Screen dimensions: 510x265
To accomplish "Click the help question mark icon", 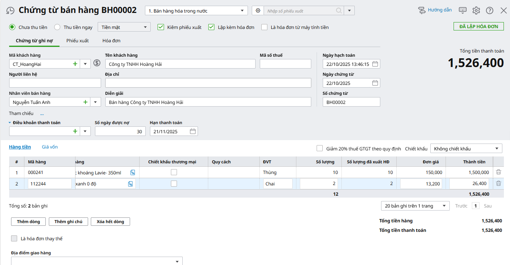I will point(490,10).
